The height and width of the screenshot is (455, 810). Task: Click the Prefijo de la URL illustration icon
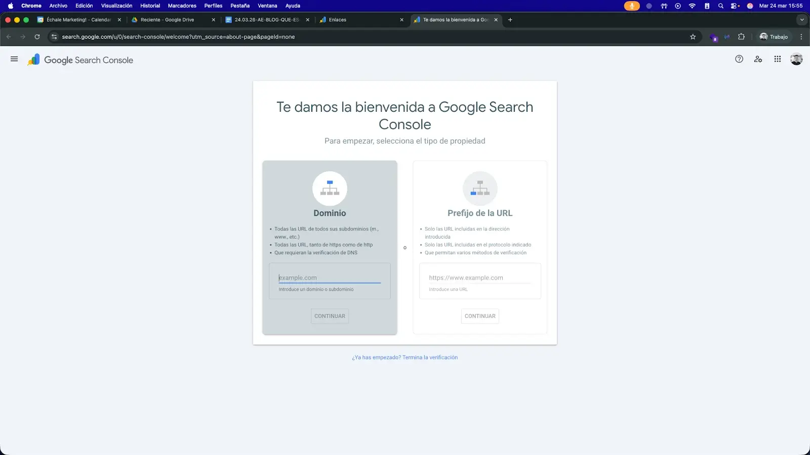coord(479,188)
